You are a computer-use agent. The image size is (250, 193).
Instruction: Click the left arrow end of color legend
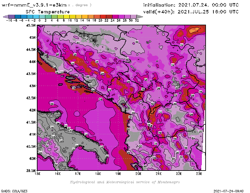[6, 17]
